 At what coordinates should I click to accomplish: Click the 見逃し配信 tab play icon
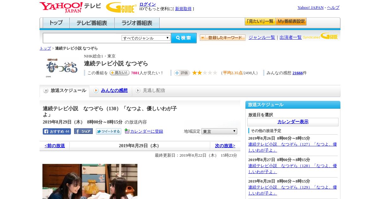click(138, 91)
